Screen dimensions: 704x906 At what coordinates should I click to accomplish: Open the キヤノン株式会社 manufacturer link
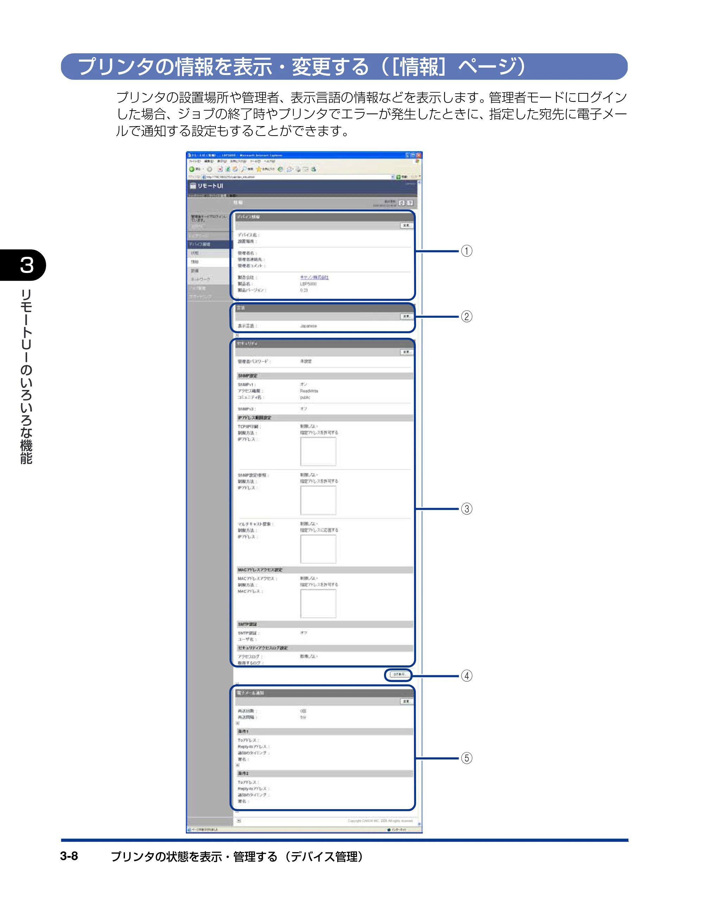(314, 277)
